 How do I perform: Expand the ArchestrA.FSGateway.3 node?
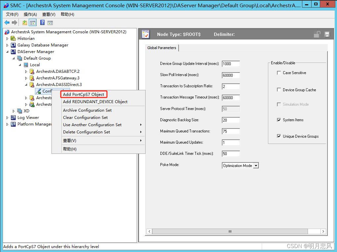coord(26,78)
